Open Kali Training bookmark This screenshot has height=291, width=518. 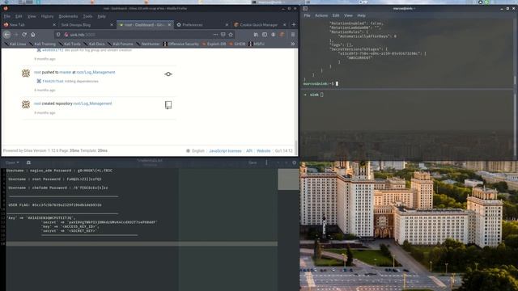point(42,44)
